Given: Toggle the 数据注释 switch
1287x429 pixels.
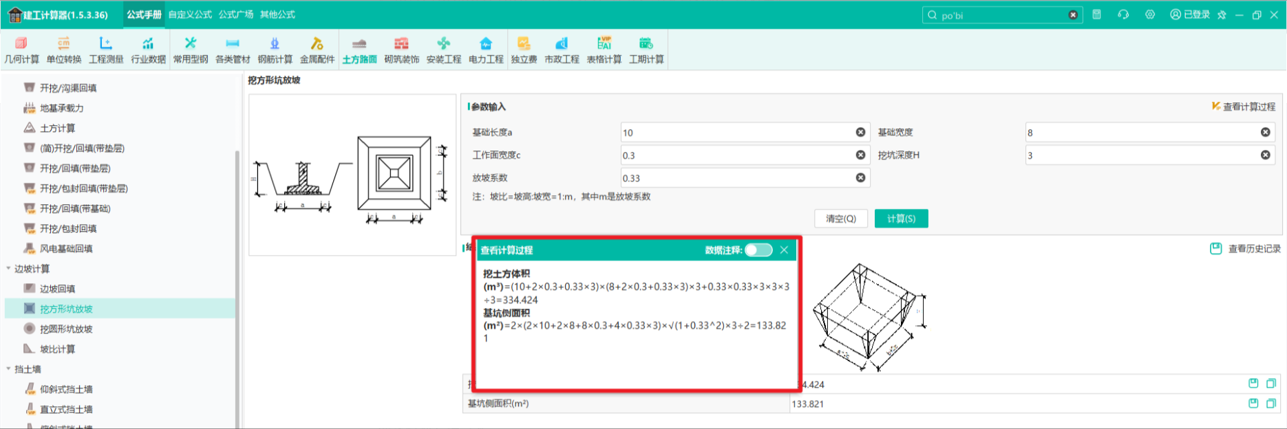Looking at the screenshot, I should tap(758, 250).
